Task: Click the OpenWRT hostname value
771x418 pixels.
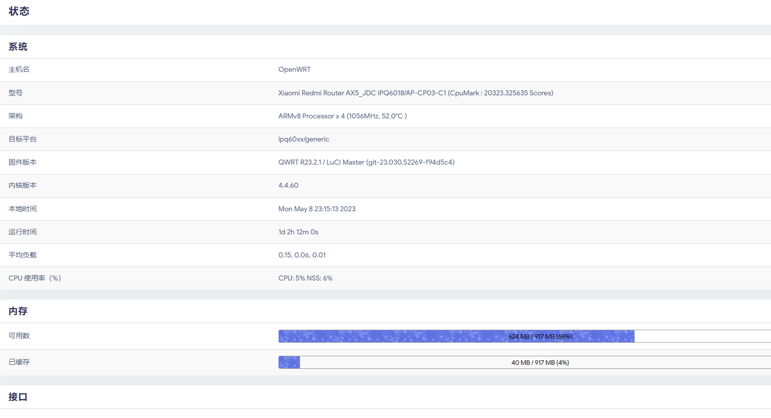Action: tap(294, 70)
